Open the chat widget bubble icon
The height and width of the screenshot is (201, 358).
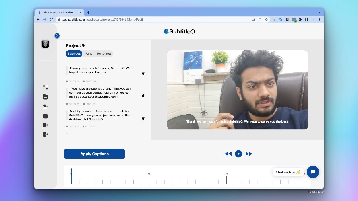pos(313,172)
